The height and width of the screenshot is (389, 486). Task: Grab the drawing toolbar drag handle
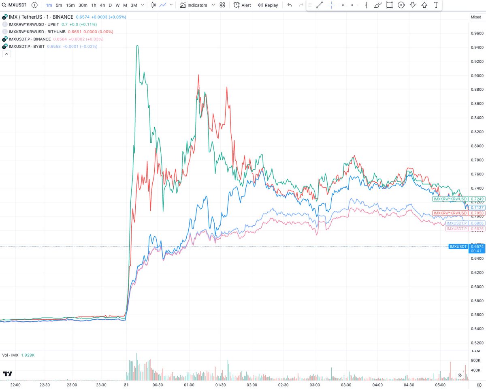pyautogui.click(x=310, y=5)
